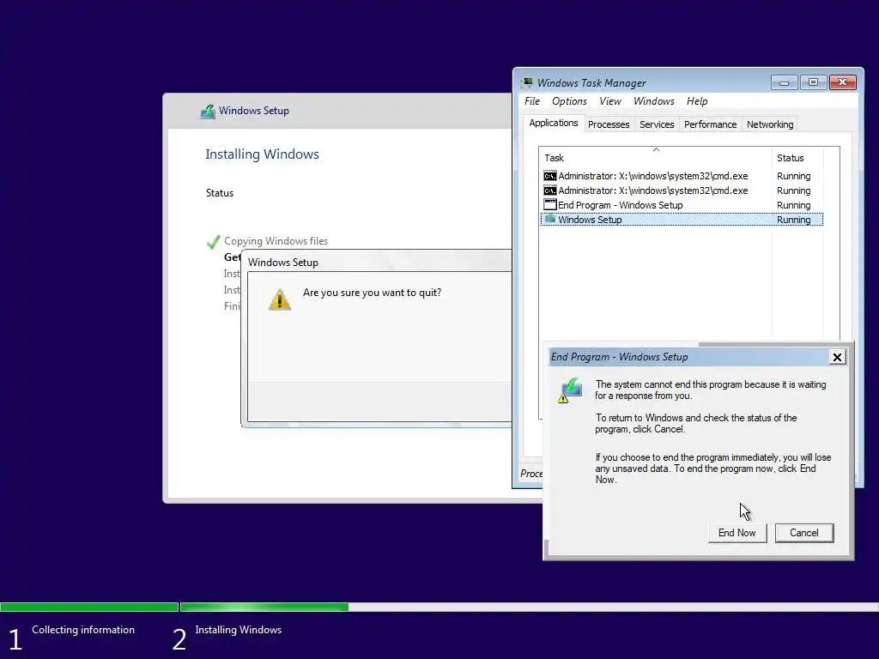Click step 1 Collecting information label
This screenshot has height=659, width=879.
click(83, 630)
